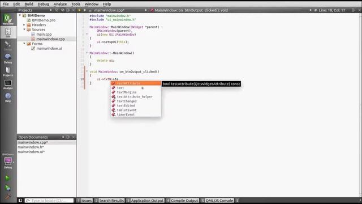The width and height of the screenshot is (362, 204).
Task: Select BMIDemo.pro in project tree
Action: tap(44, 20)
